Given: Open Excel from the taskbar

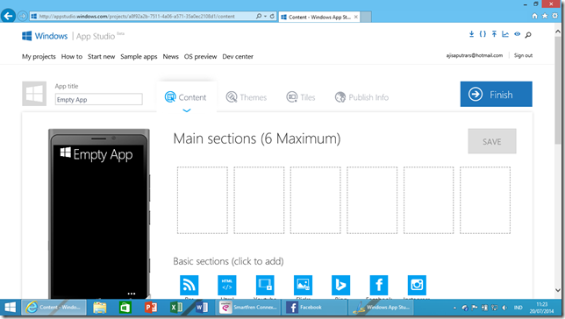Looking at the screenshot, I should 176,308.
